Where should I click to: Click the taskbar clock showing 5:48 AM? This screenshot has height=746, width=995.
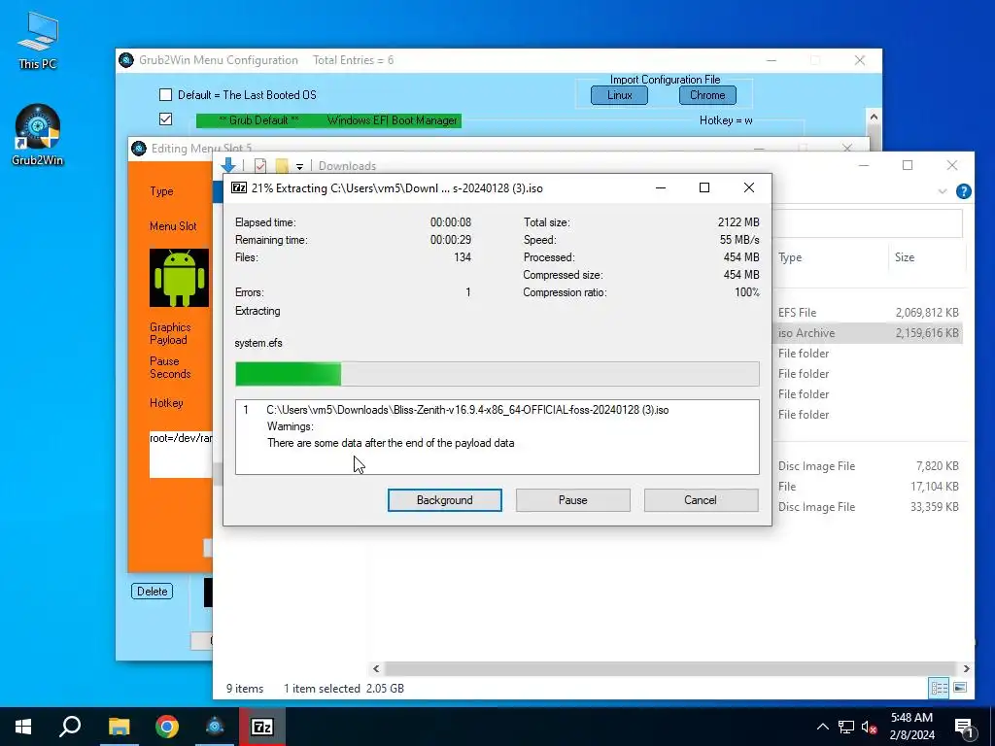click(x=911, y=727)
